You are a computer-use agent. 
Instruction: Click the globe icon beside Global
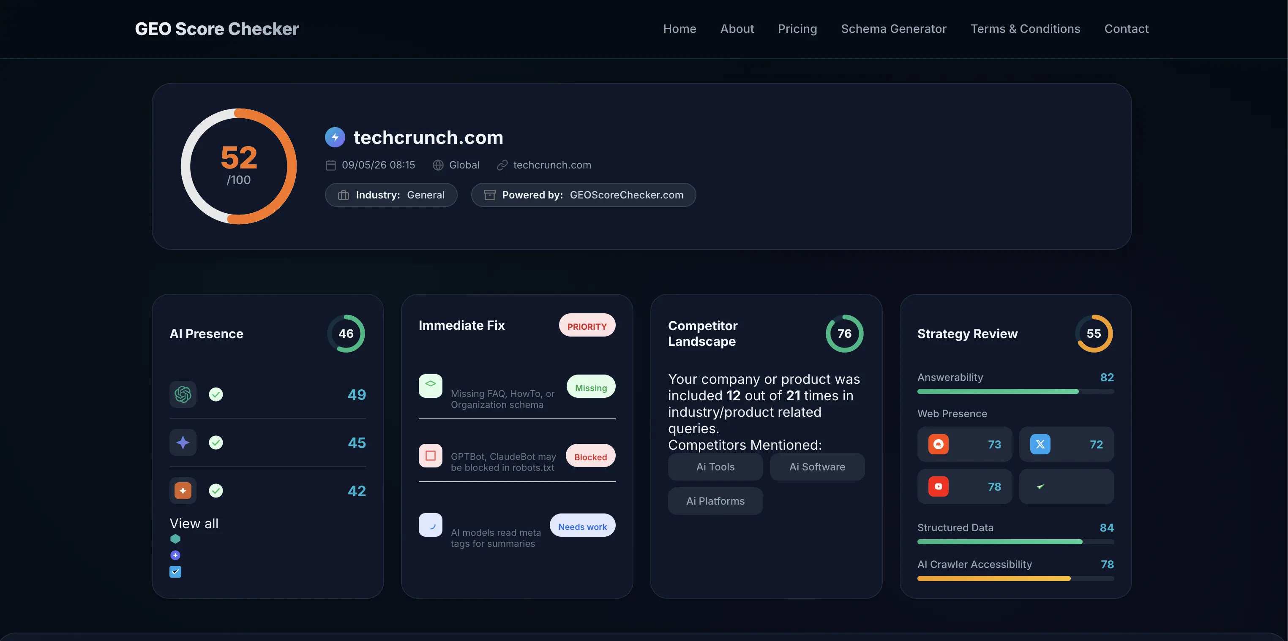(x=438, y=166)
